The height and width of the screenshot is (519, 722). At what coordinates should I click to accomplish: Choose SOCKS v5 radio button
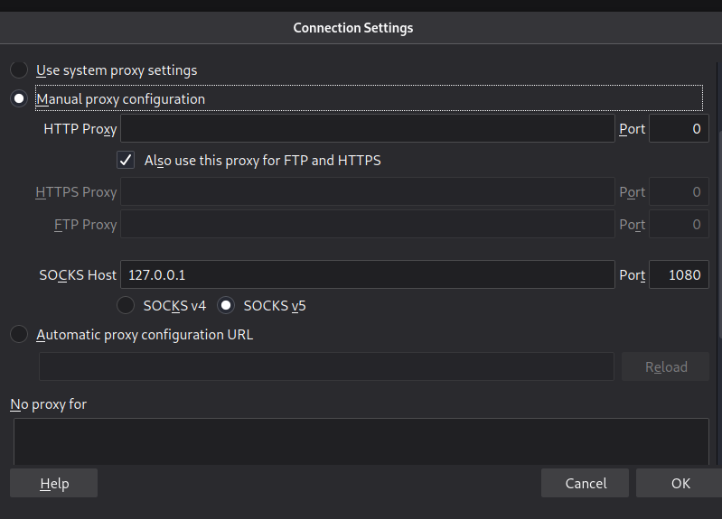tap(227, 306)
